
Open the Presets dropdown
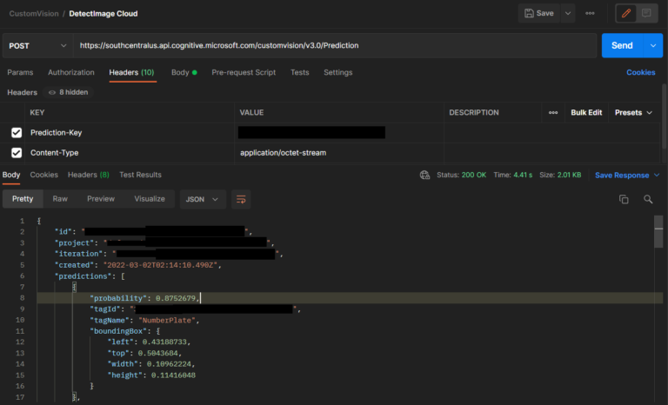point(633,112)
